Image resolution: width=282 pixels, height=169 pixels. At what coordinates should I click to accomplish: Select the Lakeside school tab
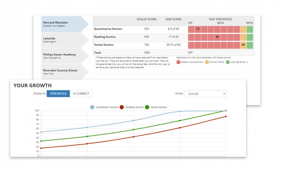pos(62,40)
